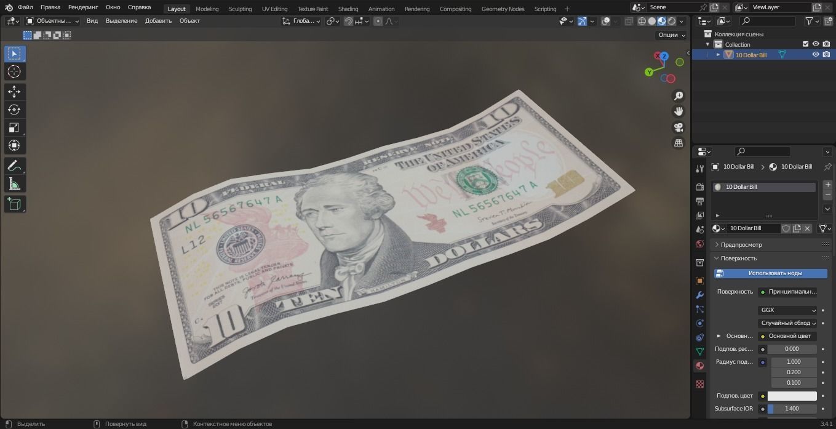The image size is (836, 429).
Task: Switch to the Modeling workspace tab
Action: [x=207, y=9]
